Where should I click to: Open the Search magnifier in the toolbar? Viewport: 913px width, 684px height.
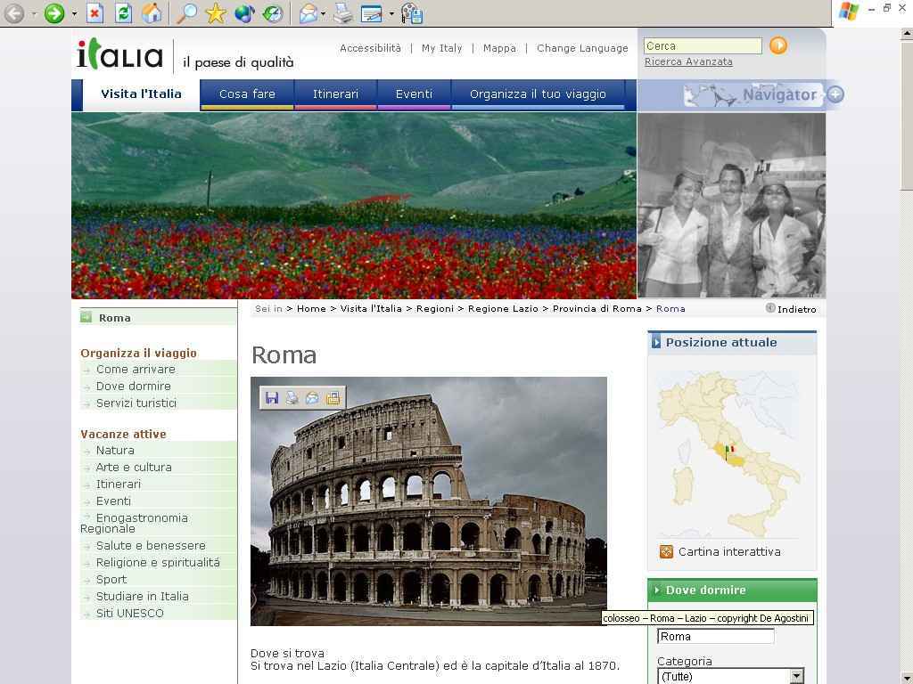click(186, 12)
